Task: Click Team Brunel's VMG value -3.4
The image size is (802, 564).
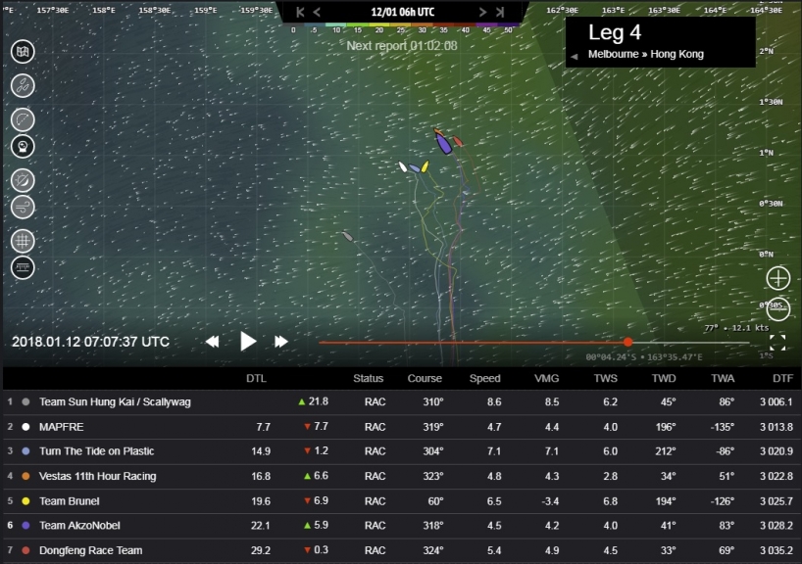Action: (x=550, y=500)
